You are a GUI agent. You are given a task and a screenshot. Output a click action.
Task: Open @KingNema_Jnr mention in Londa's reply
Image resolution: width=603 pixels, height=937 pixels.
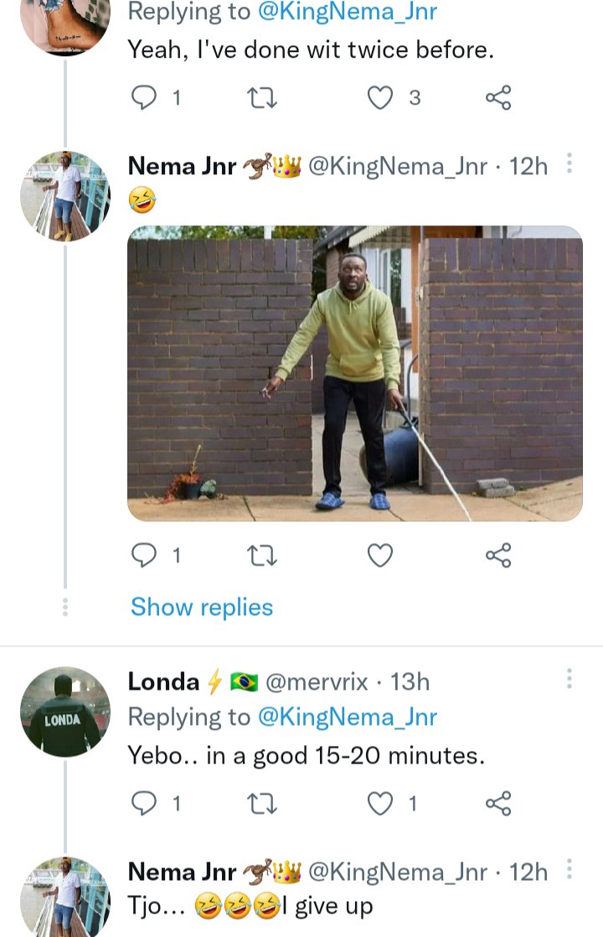(348, 717)
